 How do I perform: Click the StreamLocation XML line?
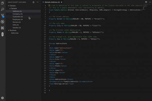pyautogui.click(x=71, y=82)
